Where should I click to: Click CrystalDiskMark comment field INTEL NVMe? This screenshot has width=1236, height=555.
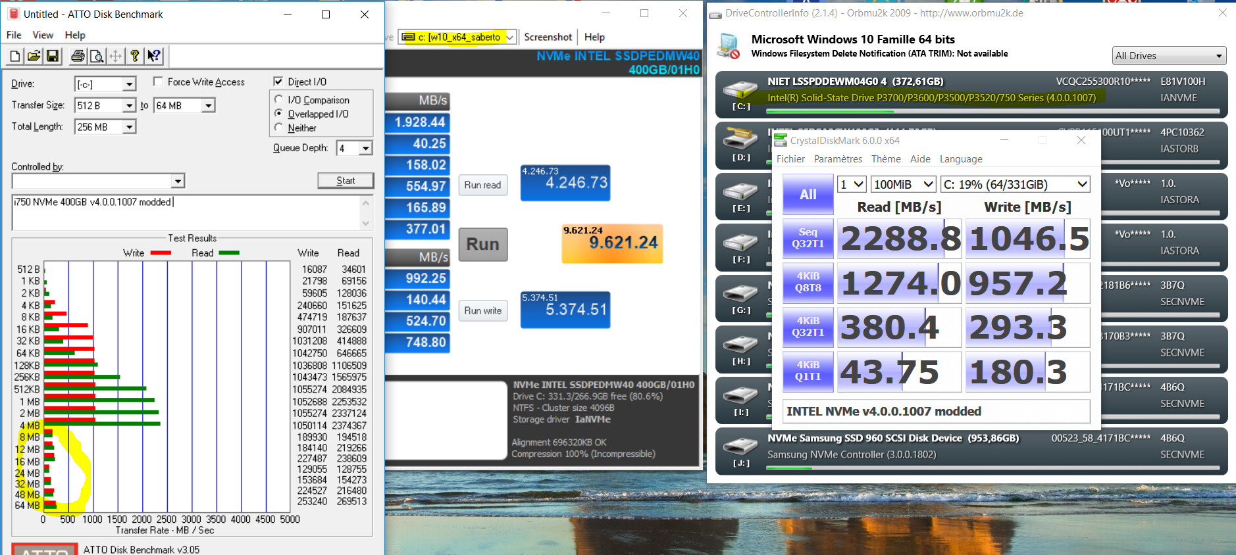pyautogui.click(x=936, y=412)
